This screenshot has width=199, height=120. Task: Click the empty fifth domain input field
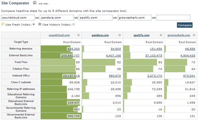click(173, 18)
